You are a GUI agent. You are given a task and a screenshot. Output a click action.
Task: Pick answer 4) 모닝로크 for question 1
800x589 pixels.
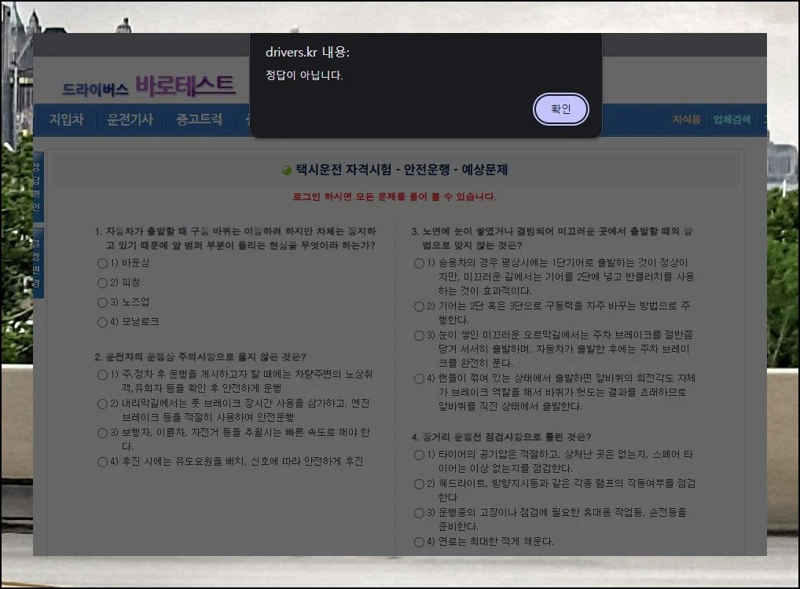pyautogui.click(x=103, y=322)
